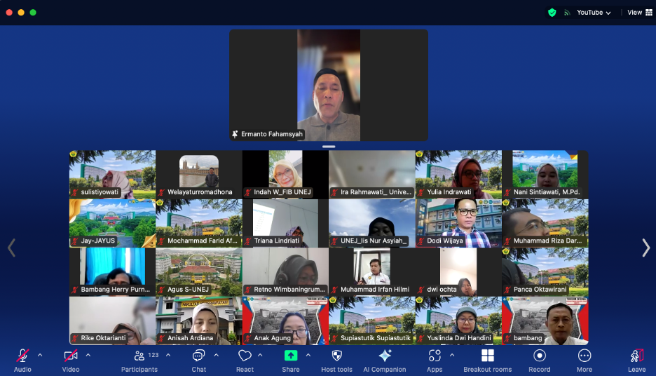Click the Leave meeting button
Viewport: 656px width, 376px height.
[636, 359]
